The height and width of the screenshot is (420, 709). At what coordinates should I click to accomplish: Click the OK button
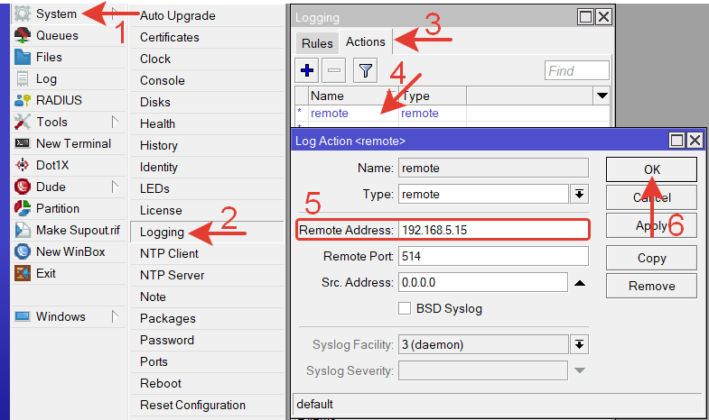click(x=651, y=169)
